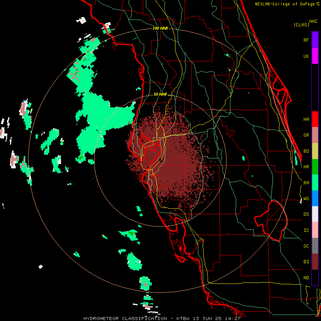Click the 'NEXLAB-College of DuPage' credit text
Viewport: 321px width, 321px height.
point(285,4)
